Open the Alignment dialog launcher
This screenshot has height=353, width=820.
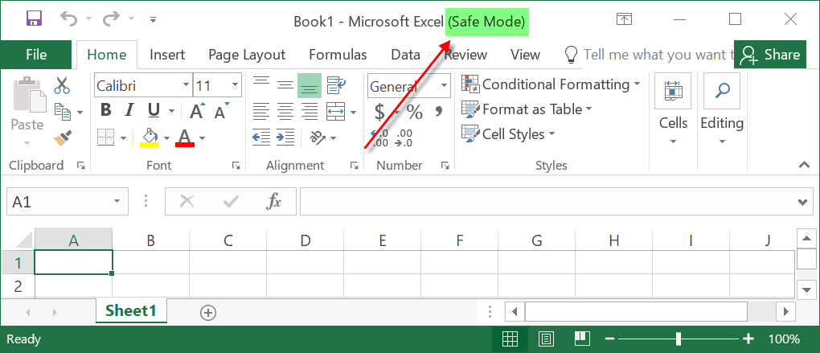click(355, 166)
